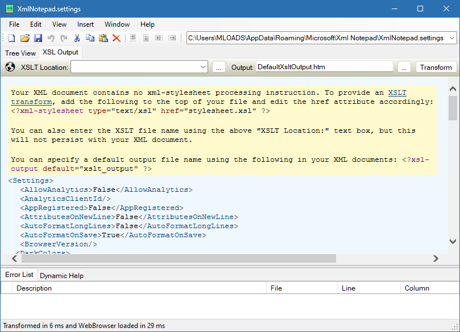Click the file path address text box
Image resolution: width=460 pixels, height=332 pixels.
[x=317, y=38]
